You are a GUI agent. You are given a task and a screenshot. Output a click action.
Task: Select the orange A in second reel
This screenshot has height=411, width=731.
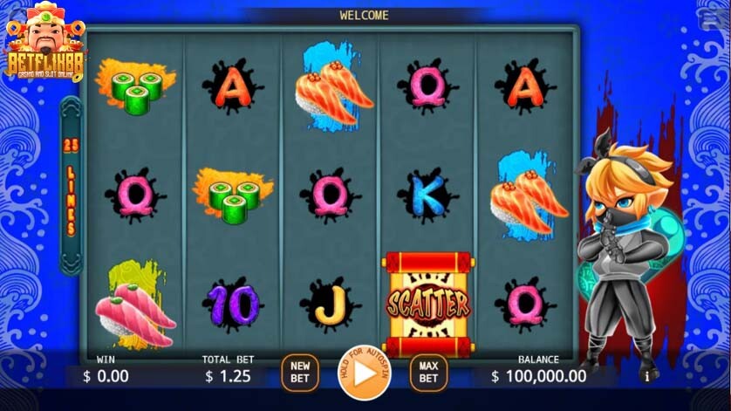(x=233, y=86)
